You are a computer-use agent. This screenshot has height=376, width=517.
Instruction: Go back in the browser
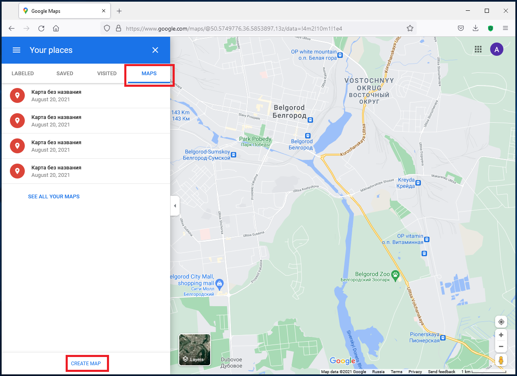click(x=12, y=29)
